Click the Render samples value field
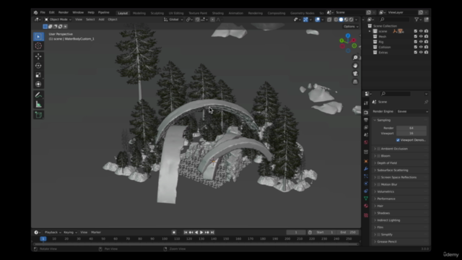The width and height of the screenshot is (462, 260). pyautogui.click(x=411, y=128)
